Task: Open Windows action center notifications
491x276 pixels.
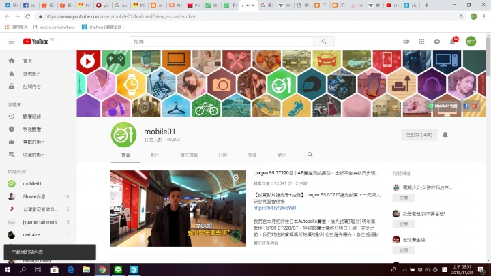Action: pyautogui.click(x=481, y=269)
